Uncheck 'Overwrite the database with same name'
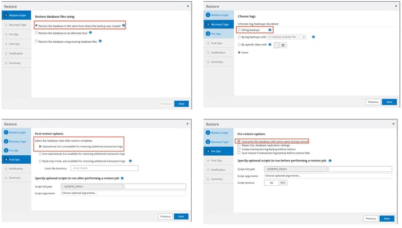The image size is (402, 228). coord(239,140)
